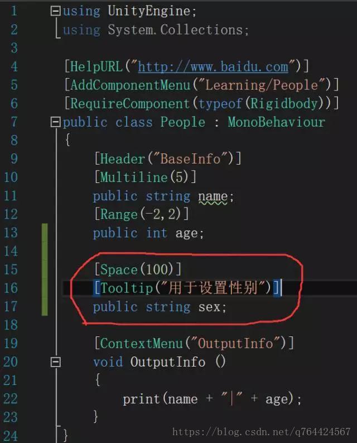
Task: Click the MonoBehaviour base class name
Action: (x=277, y=122)
